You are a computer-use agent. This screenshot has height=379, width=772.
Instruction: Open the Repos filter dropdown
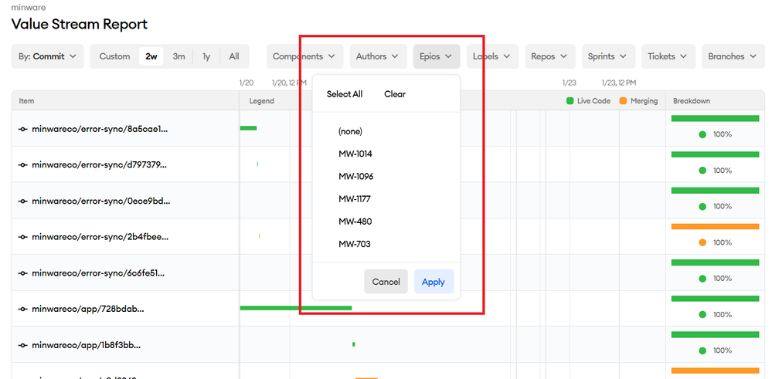(x=549, y=56)
